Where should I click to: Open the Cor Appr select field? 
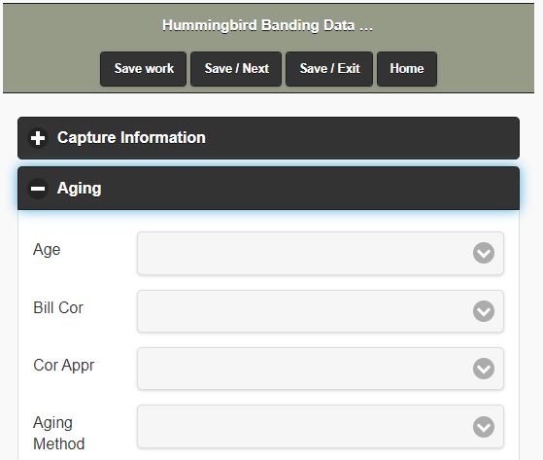pos(321,369)
